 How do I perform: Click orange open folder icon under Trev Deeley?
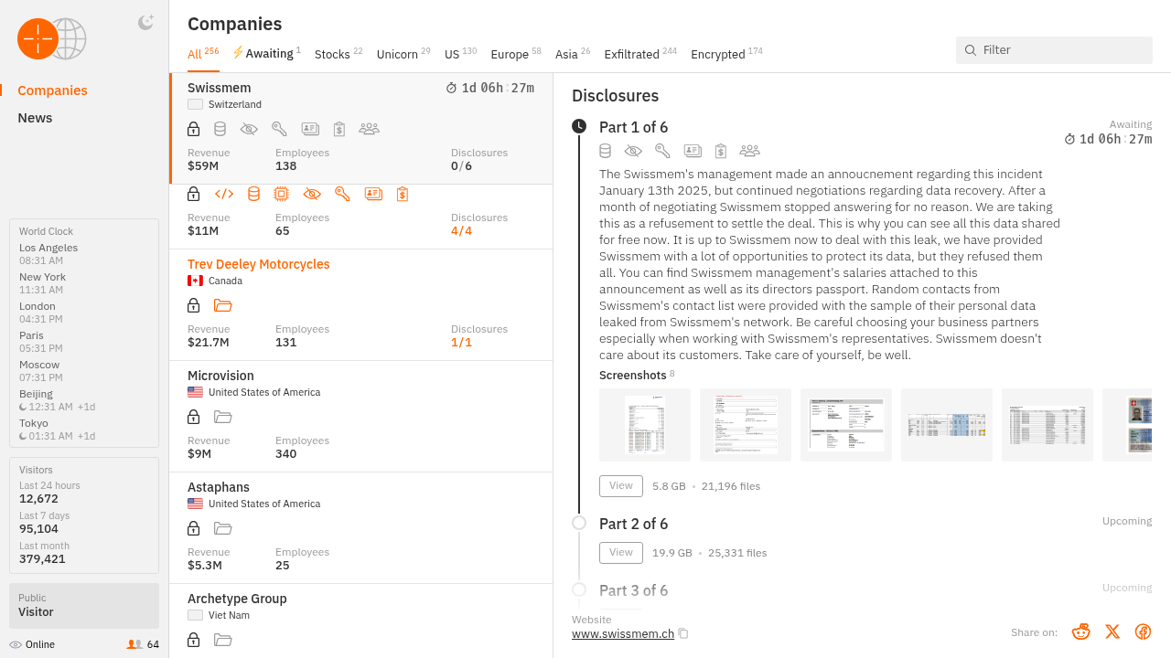(223, 305)
